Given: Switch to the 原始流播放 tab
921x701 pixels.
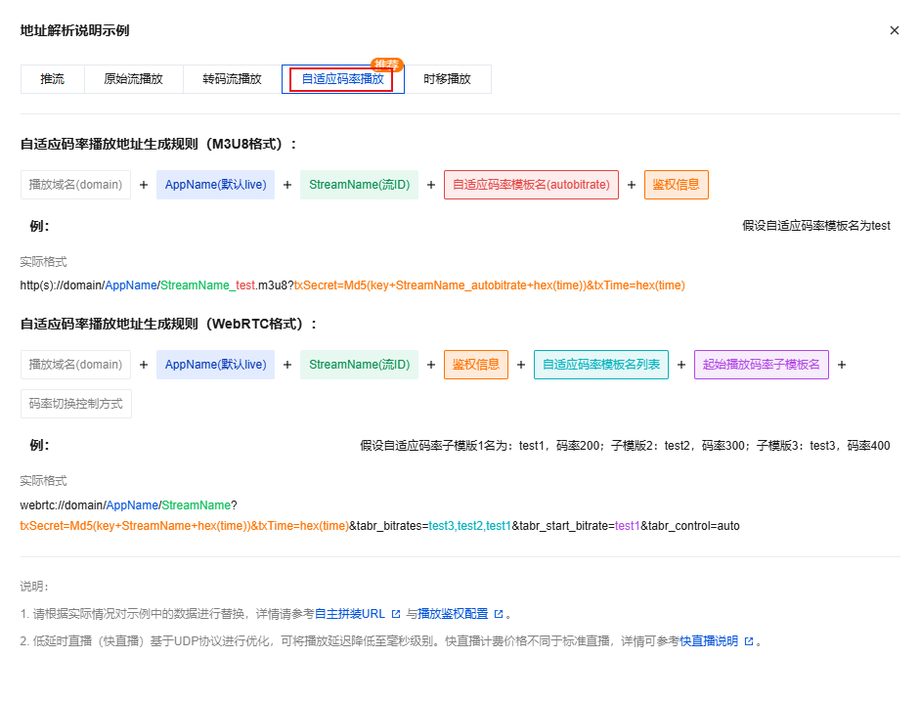Looking at the screenshot, I should pos(133,79).
